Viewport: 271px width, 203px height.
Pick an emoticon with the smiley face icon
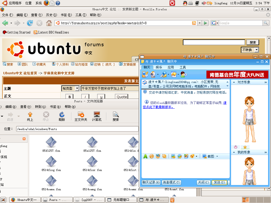(152, 156)
